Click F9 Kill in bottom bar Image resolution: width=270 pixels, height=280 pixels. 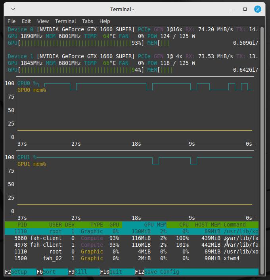pyautogui.click(x=83, y=272)
